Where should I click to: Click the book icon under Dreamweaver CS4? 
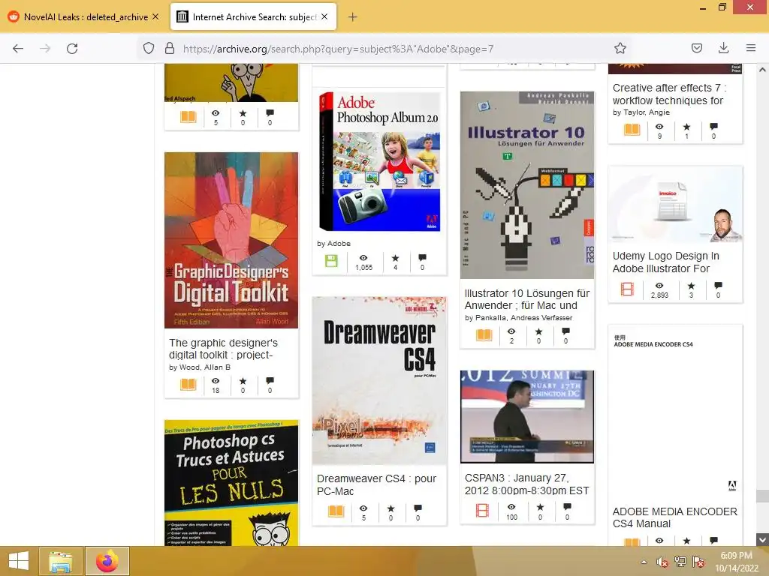(x=336, y=511)
